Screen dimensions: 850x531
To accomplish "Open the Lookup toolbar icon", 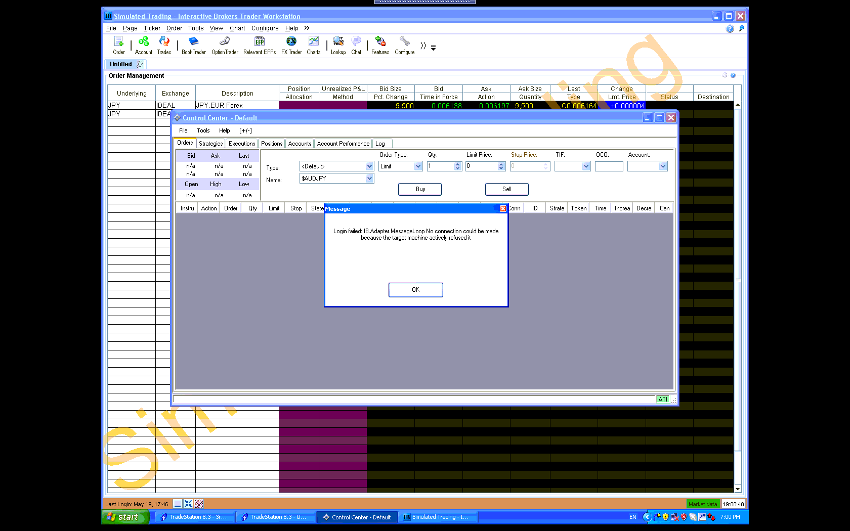I will (338, 45).
